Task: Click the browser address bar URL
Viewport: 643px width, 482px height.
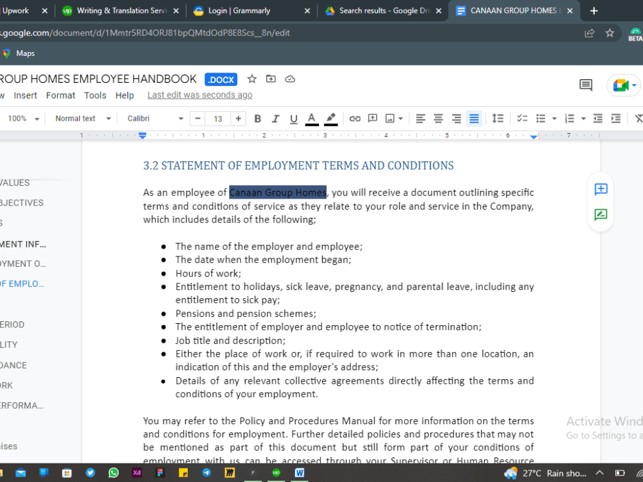Action: 145,33
